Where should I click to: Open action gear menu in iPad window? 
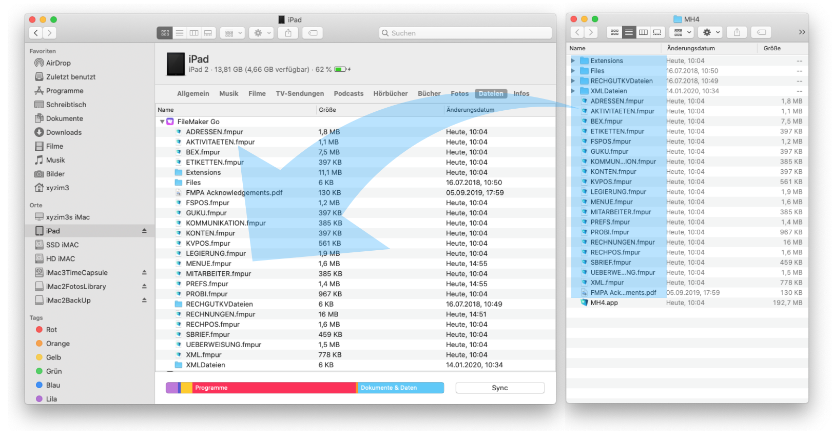262,33
